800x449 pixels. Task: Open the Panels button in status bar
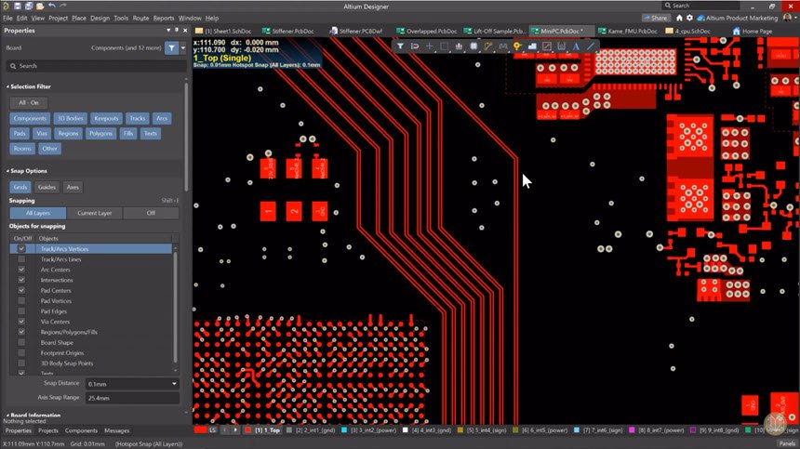(787, 444)
